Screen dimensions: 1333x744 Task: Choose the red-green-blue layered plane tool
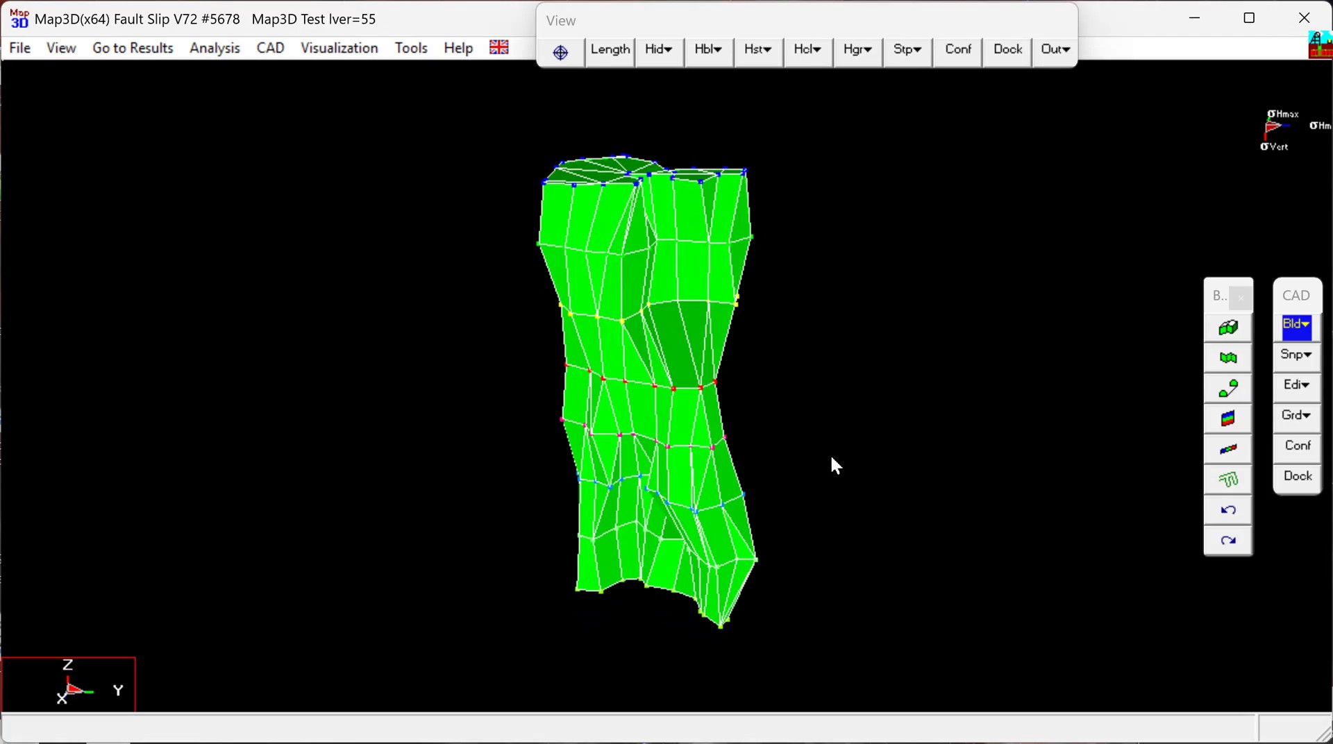point(1227,419)
